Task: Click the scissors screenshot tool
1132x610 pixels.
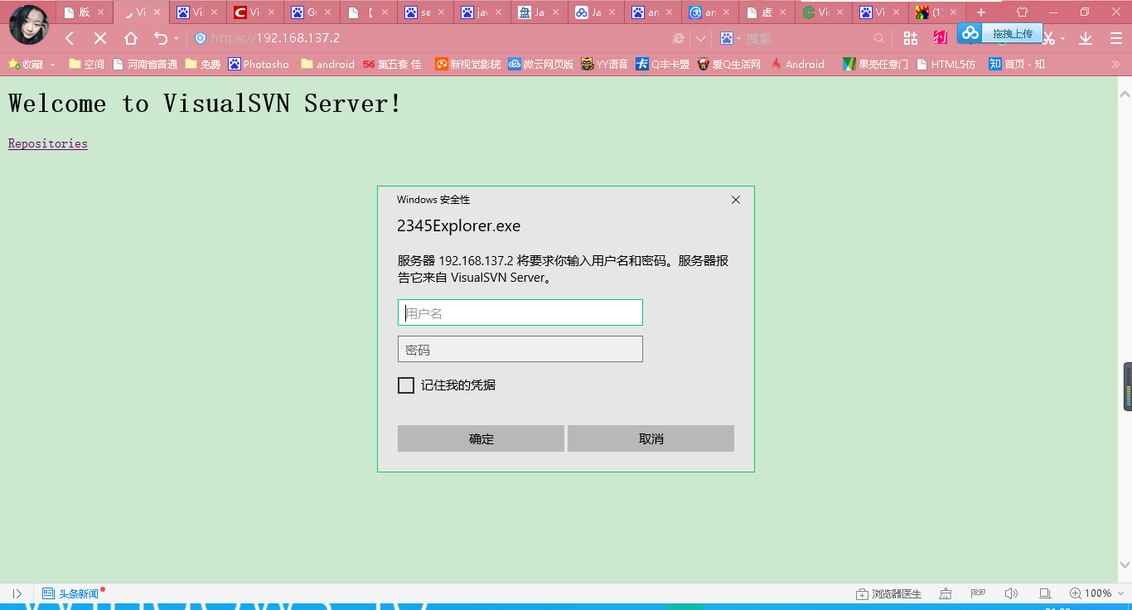Action: pyautogui.click(x=1049, y=38)
